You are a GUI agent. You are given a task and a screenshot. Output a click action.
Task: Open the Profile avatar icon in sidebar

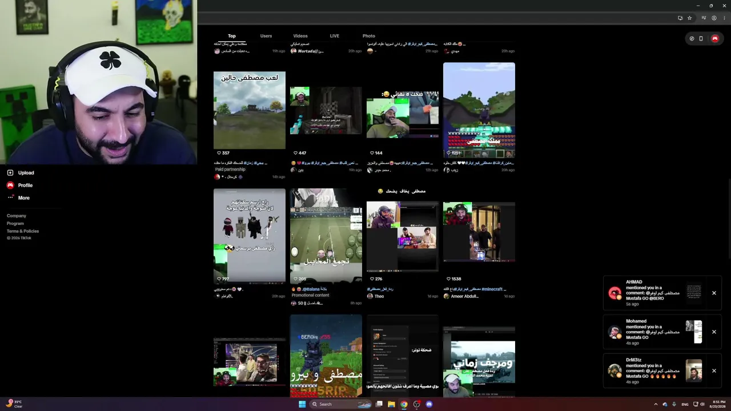click(x=10, y=185)
